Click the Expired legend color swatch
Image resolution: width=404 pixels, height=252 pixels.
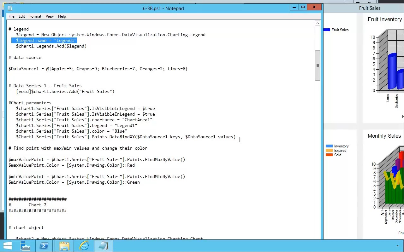point(329,151)
